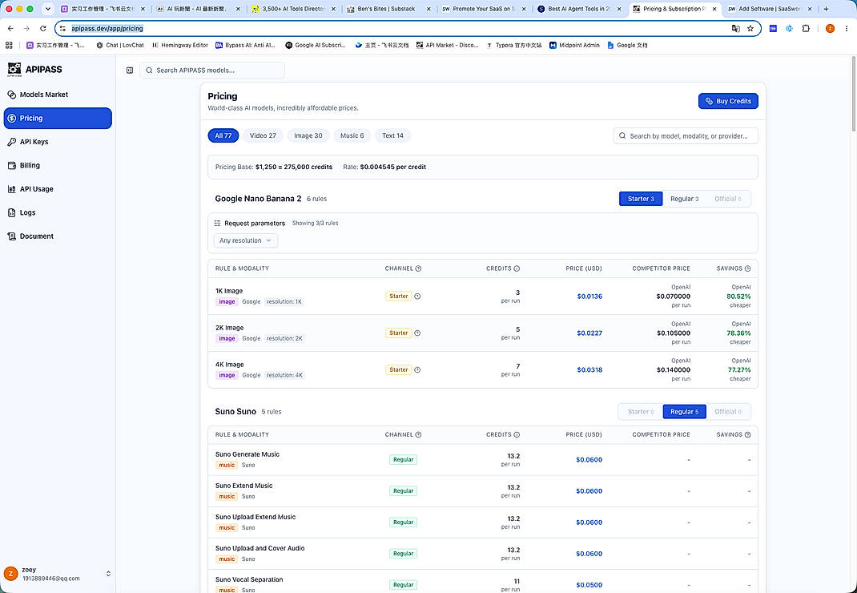Image resolution: width=857 pixels, height=593 pixels.
Task: Click Suno Extend Music row title
Action: click(x=243, y=486)
